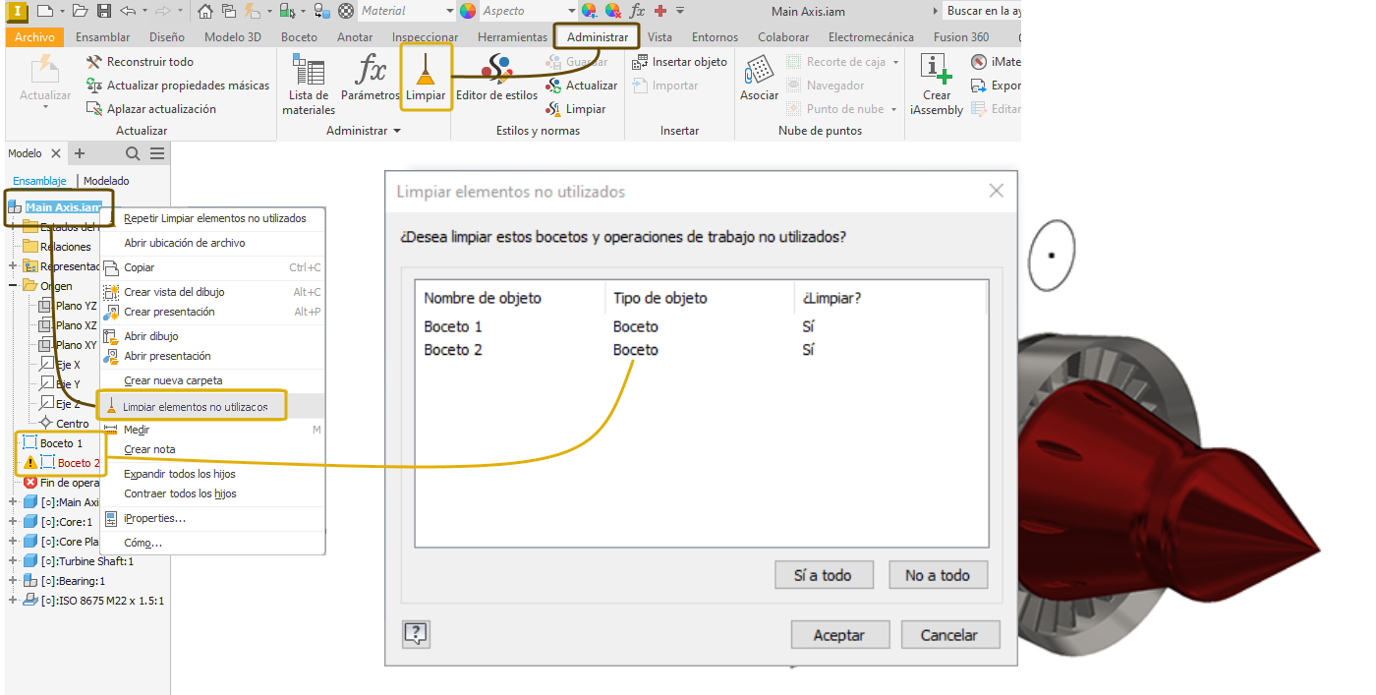
Task: Click Aceptar in the Limpiar dialog
Action: [839, 635]
